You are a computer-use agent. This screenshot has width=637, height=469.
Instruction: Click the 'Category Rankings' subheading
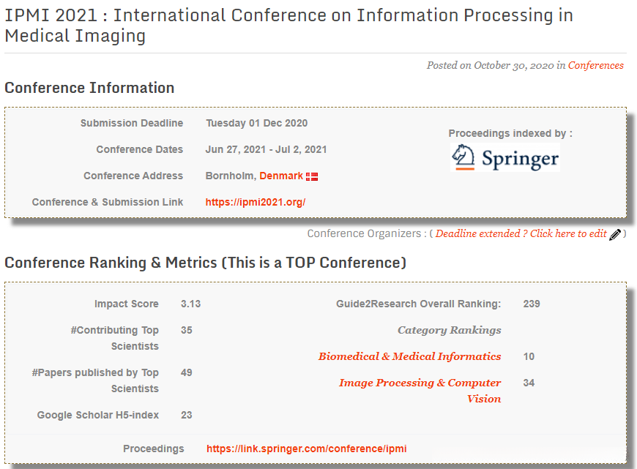click(x=450, y=330)
